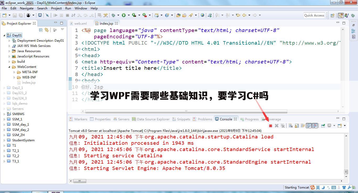
Task: Click the Sogou IME icon in taskbar
Action: coord(312,187)
